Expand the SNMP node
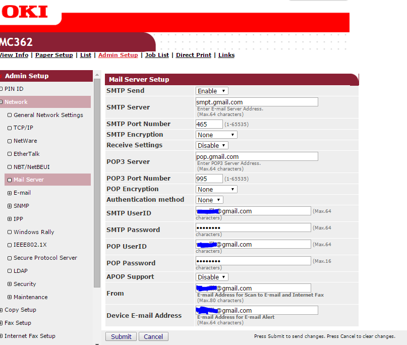 tap(21, 206)
